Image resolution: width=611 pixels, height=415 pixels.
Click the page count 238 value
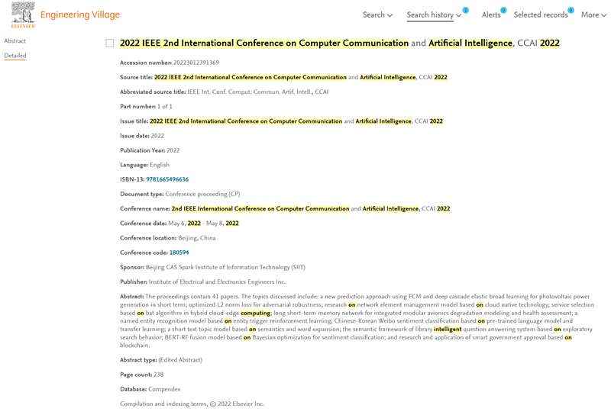click(159, 375)
